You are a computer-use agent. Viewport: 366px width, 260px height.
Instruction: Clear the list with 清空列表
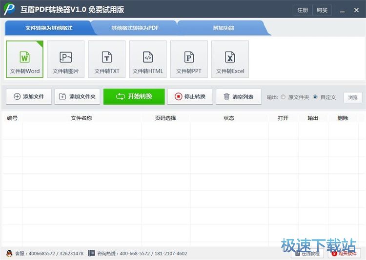(x=239, y=96)
